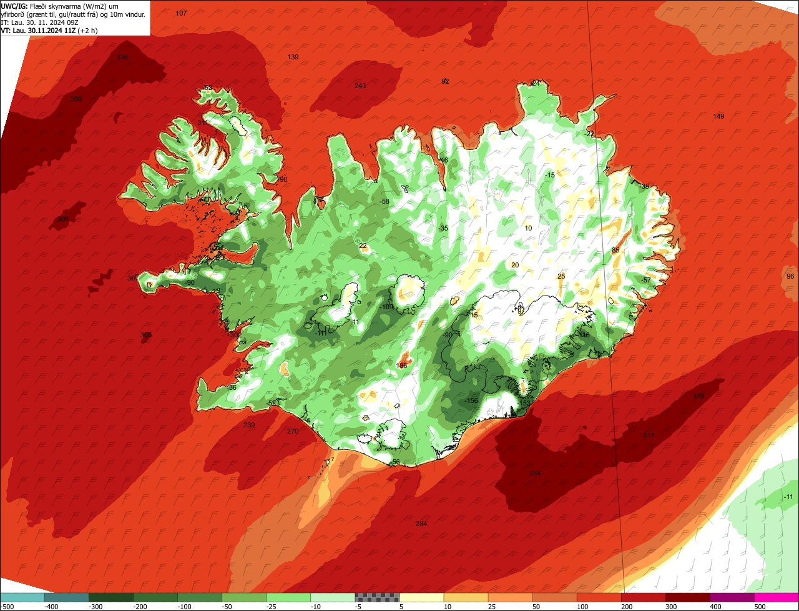Click the 'VT: Lau. 30.11.2024 11Z' valid time

(x=37, y=31)
